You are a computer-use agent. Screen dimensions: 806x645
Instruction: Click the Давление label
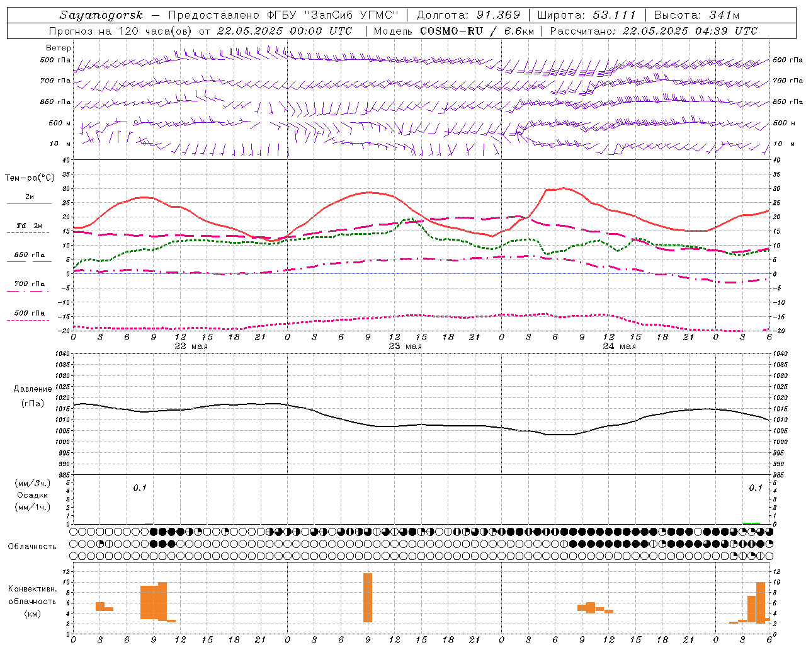[33, 389]
